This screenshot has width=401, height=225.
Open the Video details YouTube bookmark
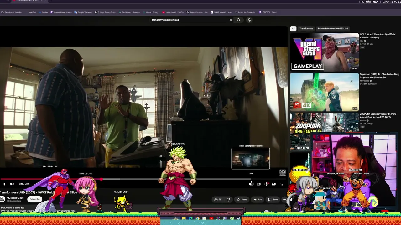[x=173, y=12]
